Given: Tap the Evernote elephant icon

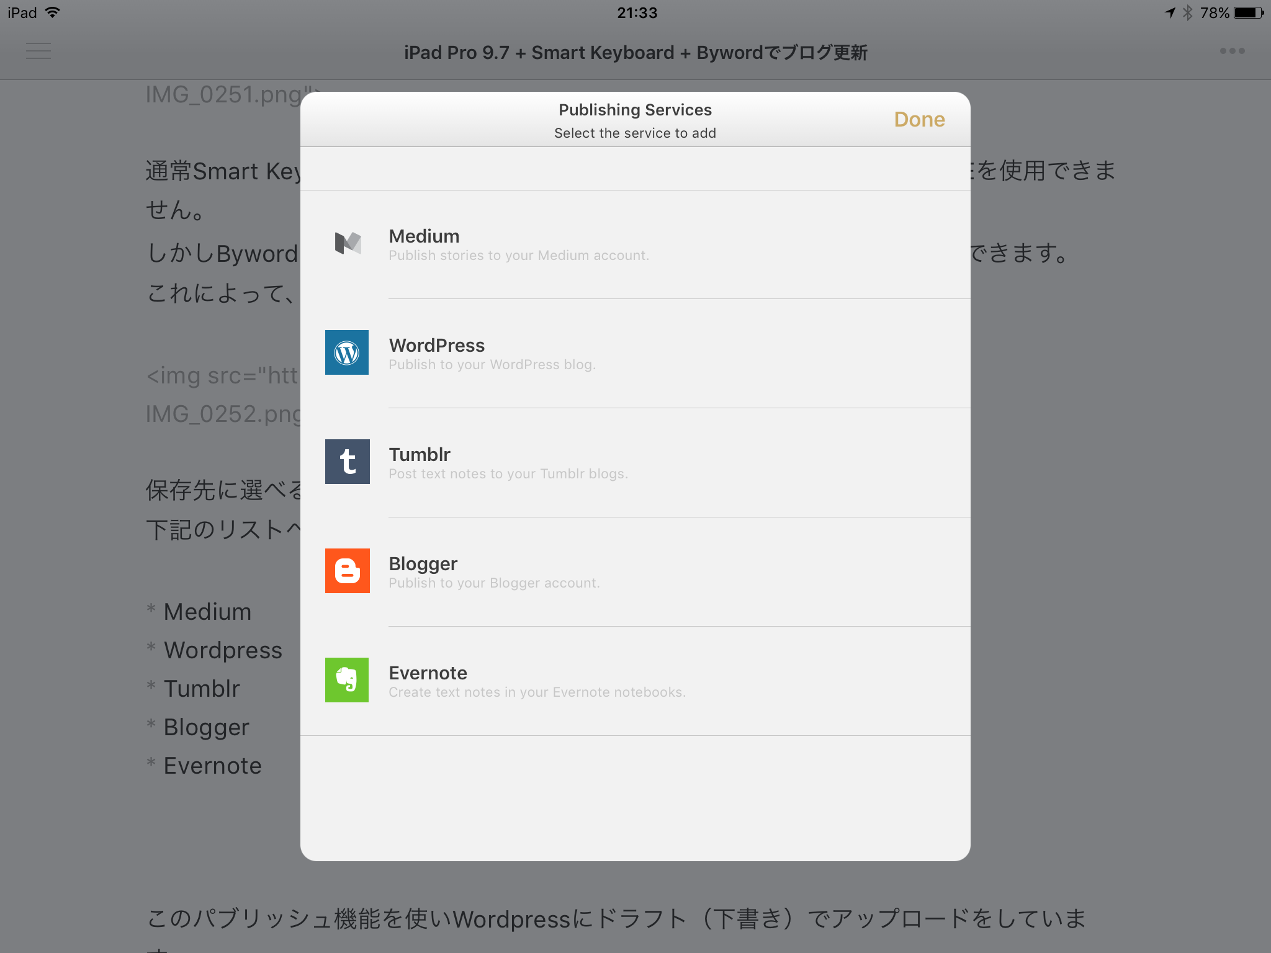Looking at the screenshot, I should (x=347, y=680).
